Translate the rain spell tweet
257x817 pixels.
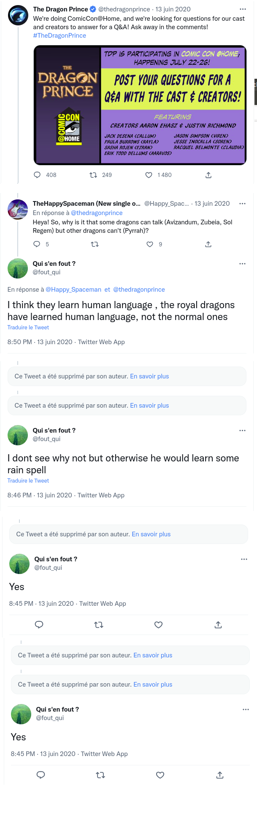tap(28, 481)
